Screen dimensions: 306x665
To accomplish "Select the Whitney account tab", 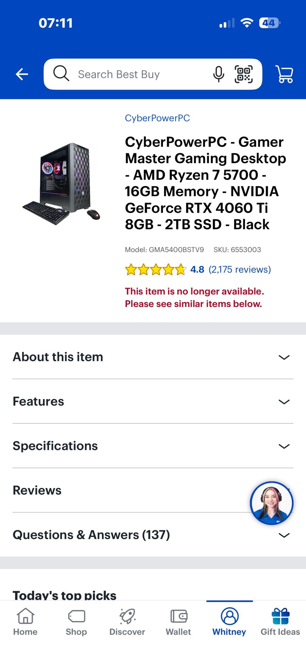I will pyautogui.click(x=229, y=622).
